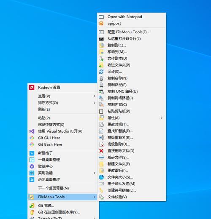Viewport: 211px width, 219px height.
Task: Click the red X 直接删除文件 icon
Action: tap(101, 151)
